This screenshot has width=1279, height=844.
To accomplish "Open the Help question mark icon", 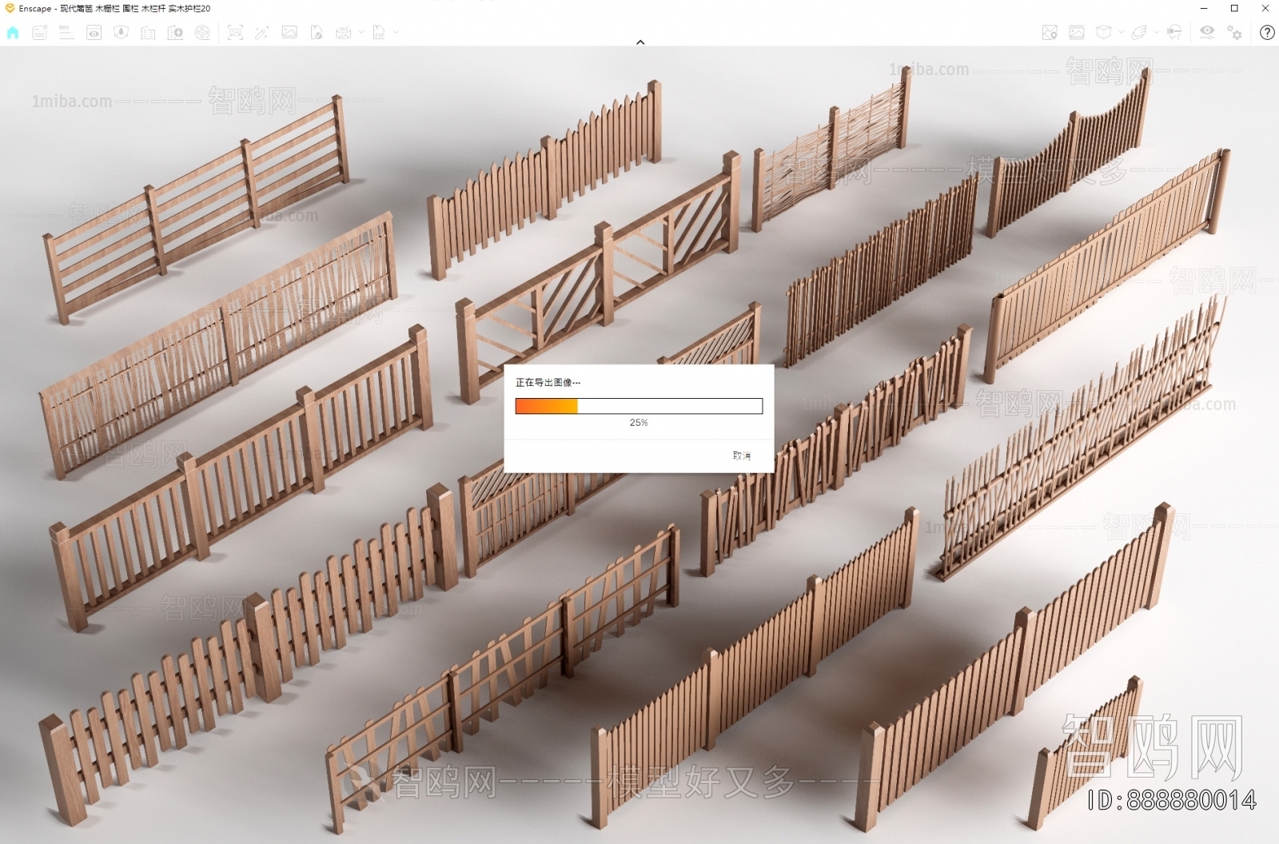I will coord(1267,33).
